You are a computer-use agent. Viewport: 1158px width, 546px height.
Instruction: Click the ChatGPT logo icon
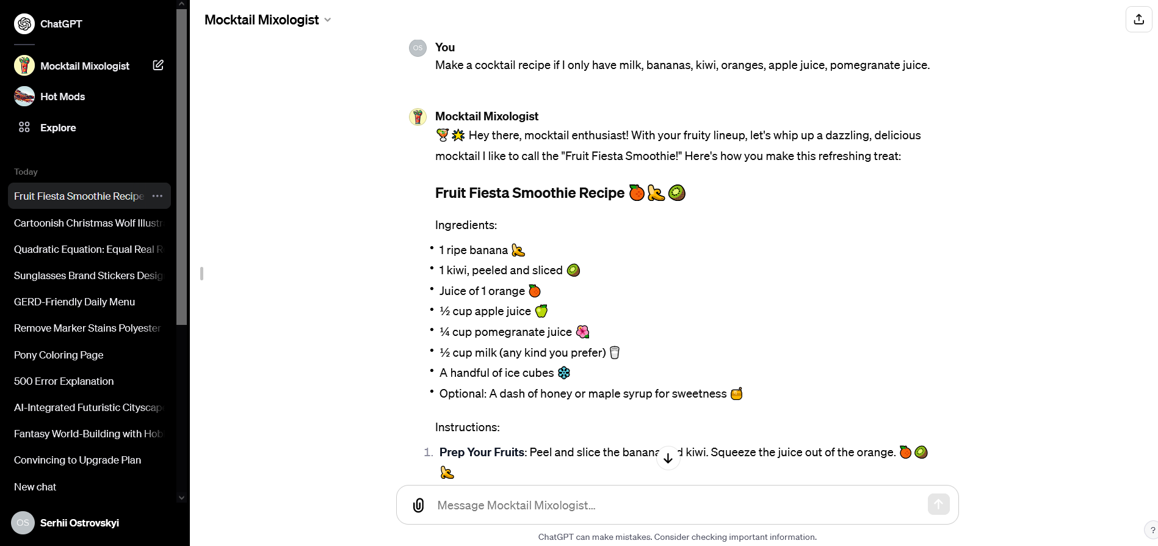24,24
